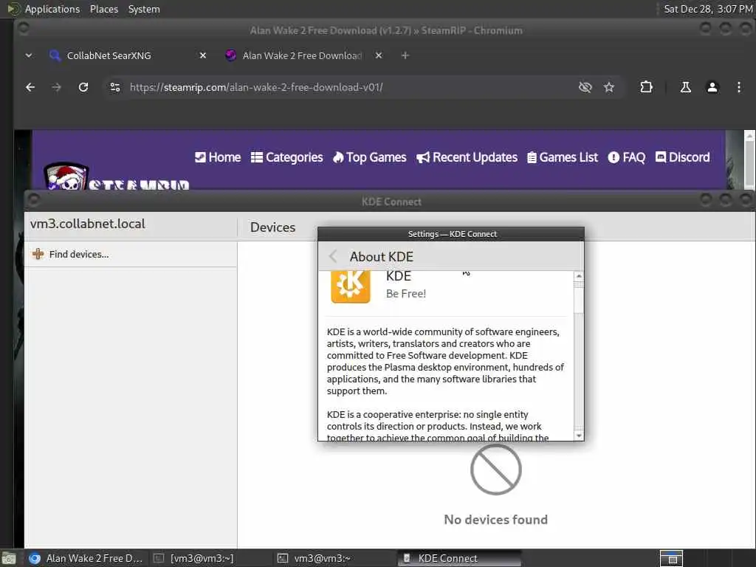Click the KDE Connect window menu button
This screenshot has width=756, height=567.
[x=33, y=199]
